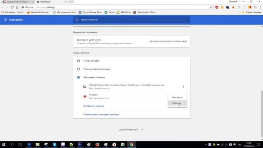Image resolution: width=263 pixels, height=148 pixels.
Task: Select the Ранее открытые вкладки radio button
Action: pos(78,69)
